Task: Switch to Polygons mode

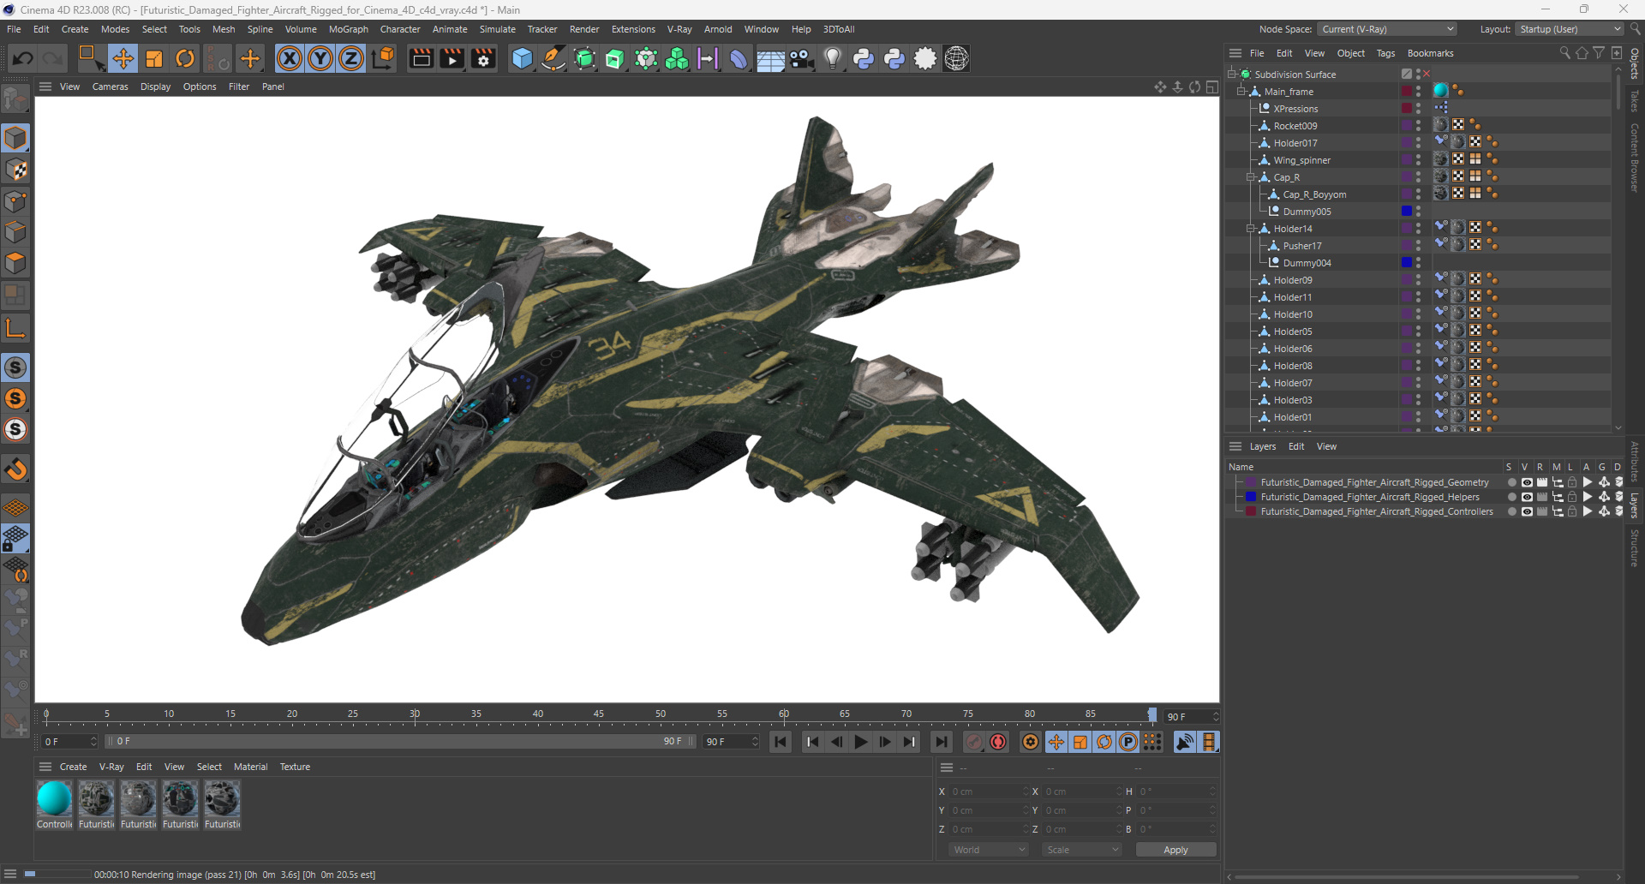Action: [x=15, y=263]
